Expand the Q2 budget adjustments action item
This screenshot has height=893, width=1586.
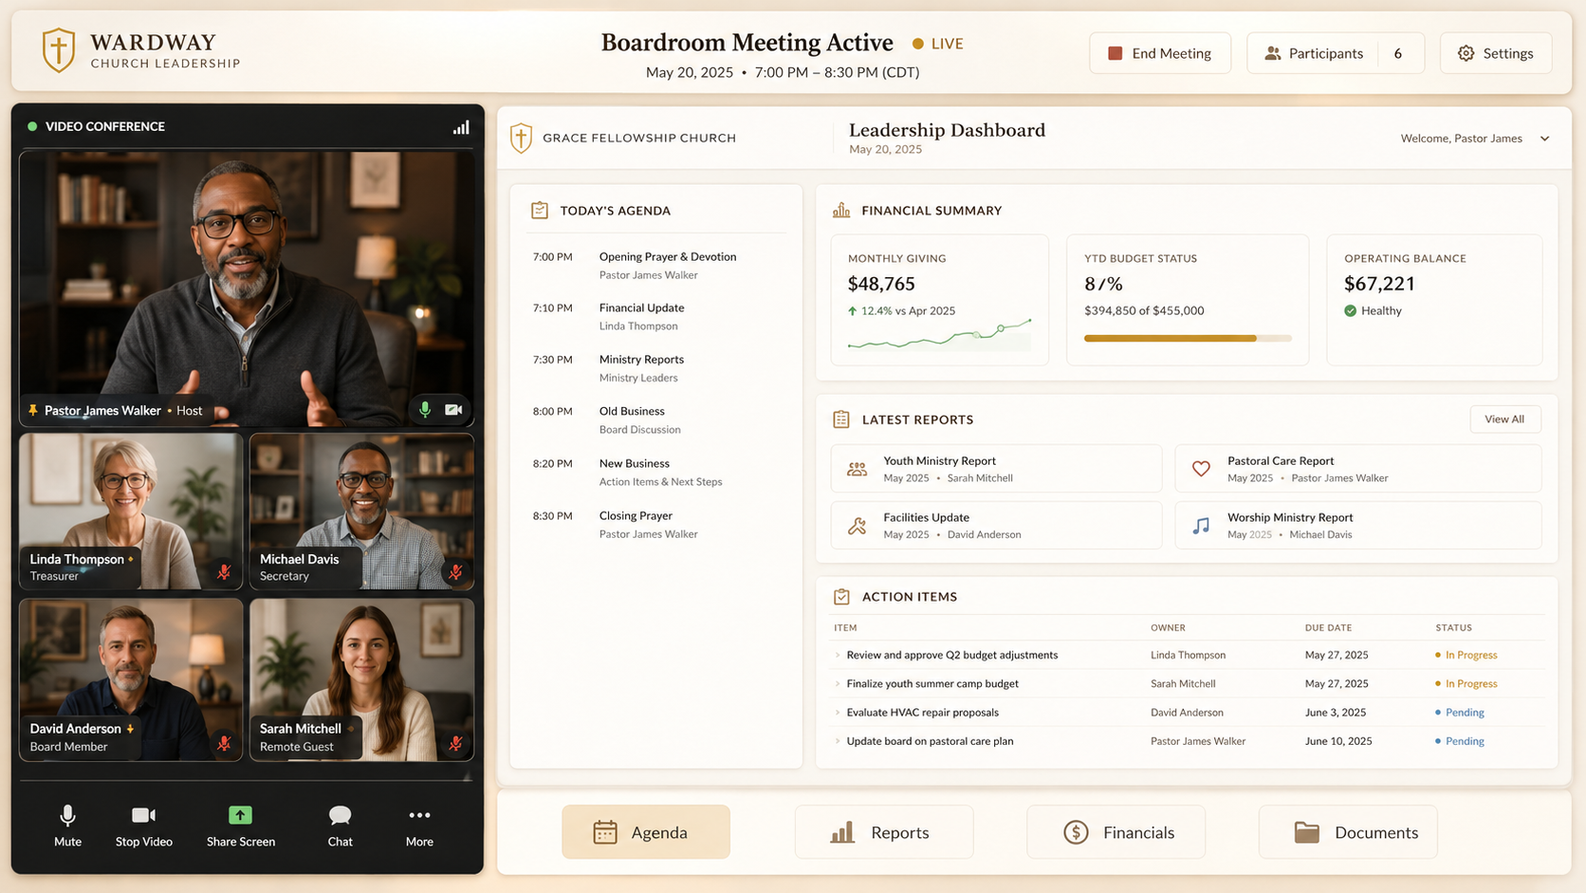[838, 656]
